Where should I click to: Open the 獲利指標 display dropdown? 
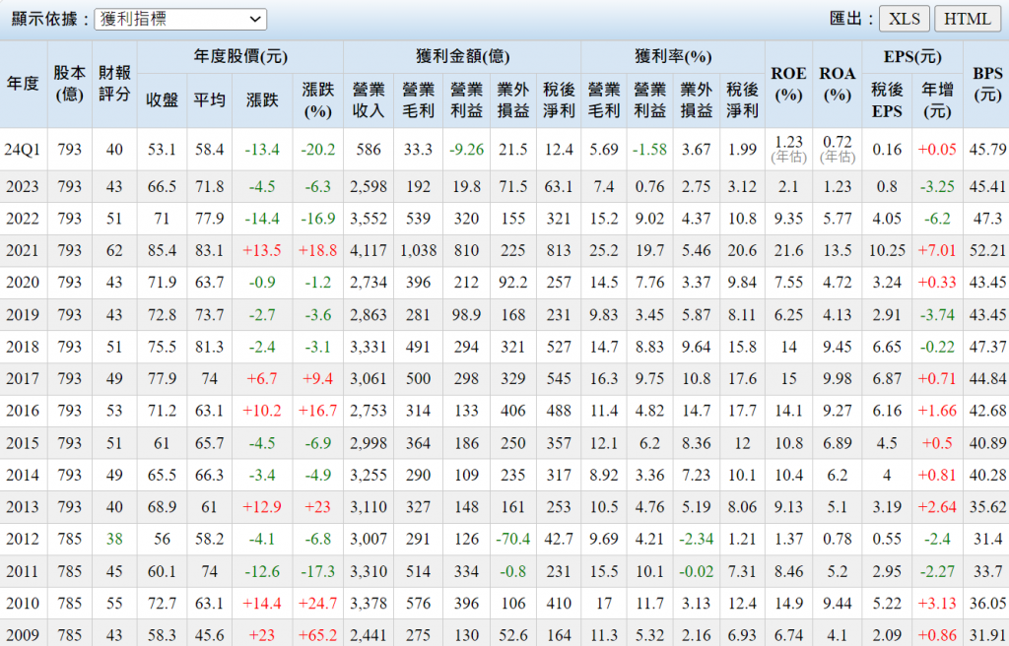pos(180,19)
